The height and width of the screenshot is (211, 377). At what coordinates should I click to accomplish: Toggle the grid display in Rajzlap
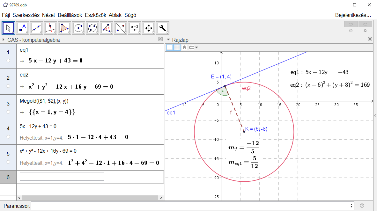177,47
